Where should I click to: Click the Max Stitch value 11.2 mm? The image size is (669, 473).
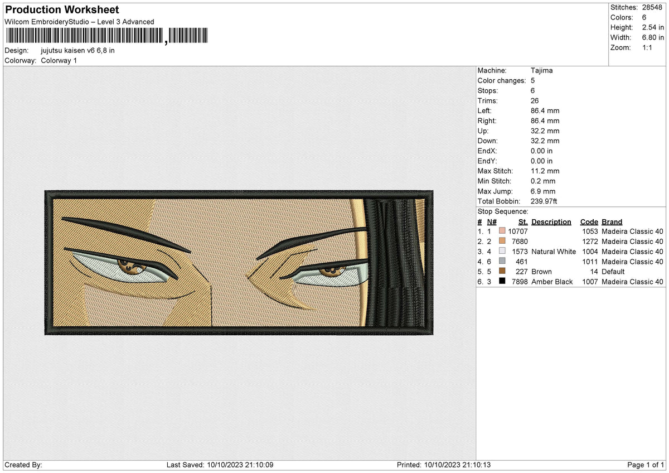pos(545,171)
